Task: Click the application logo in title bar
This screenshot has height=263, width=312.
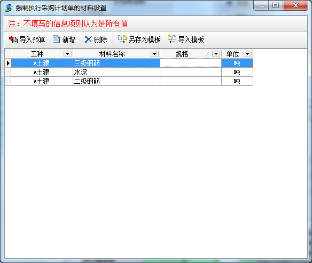Action: pyautogui.click(x=9, y=8)
